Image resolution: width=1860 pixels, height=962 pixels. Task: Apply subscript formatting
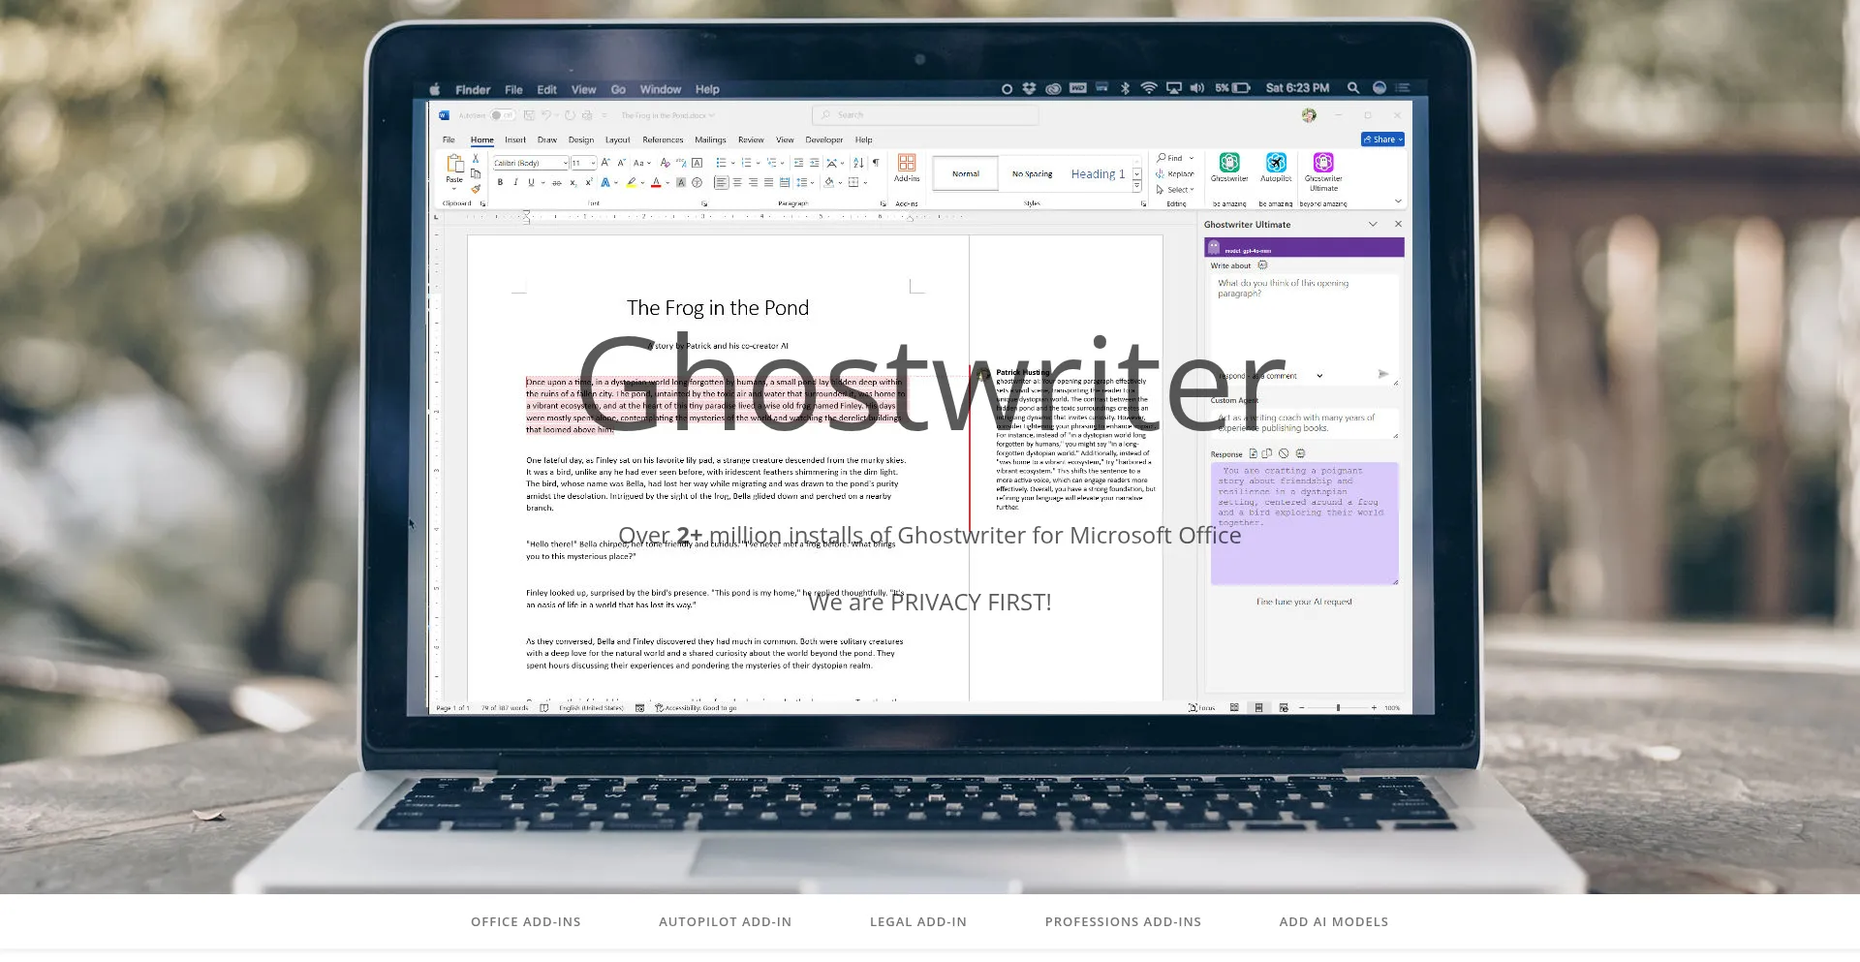pos(573,183)
